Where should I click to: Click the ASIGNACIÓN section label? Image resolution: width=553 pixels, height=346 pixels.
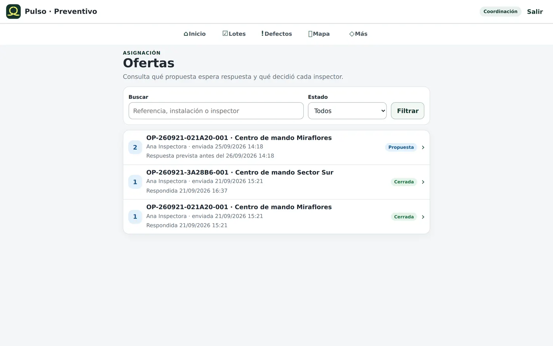(142, 53)
